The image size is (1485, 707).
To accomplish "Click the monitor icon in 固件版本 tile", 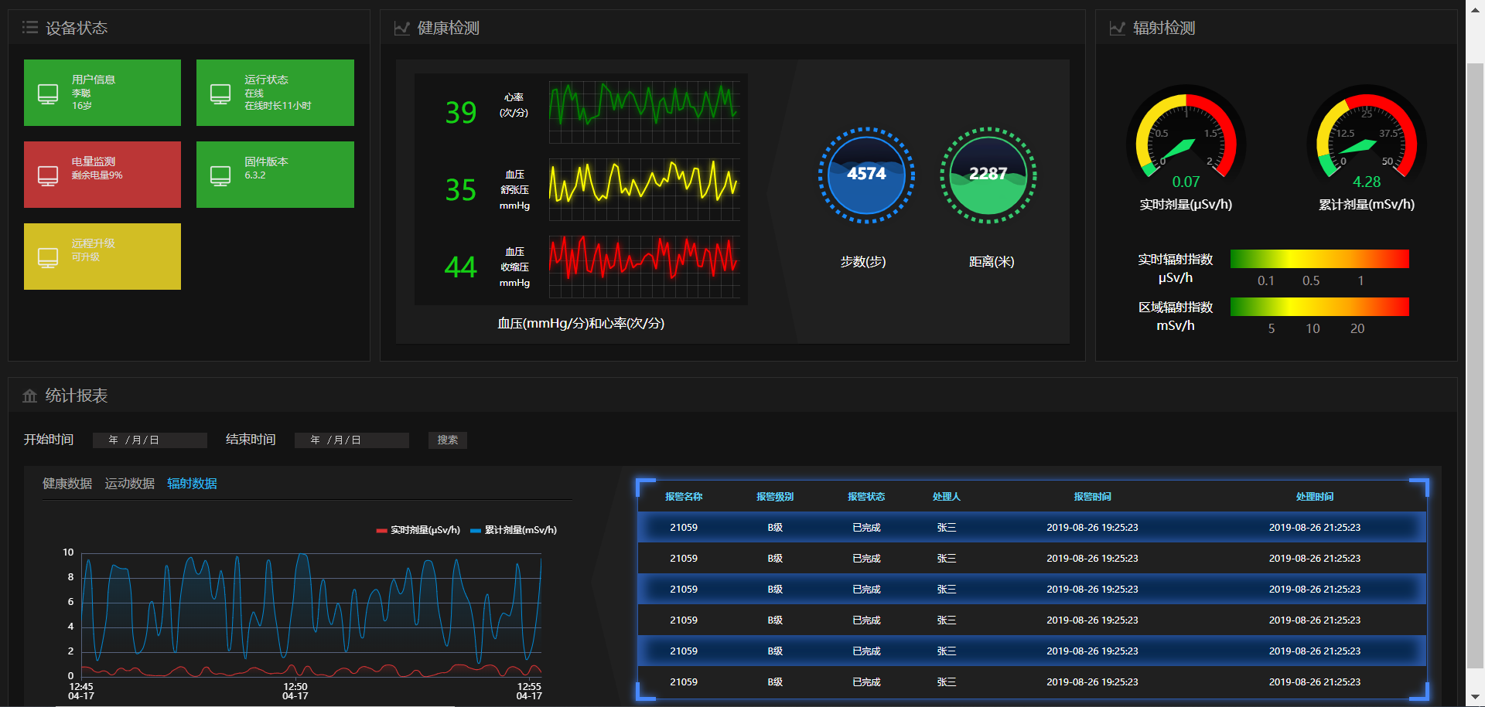I will pyautogui.click(x=220, y=175).
